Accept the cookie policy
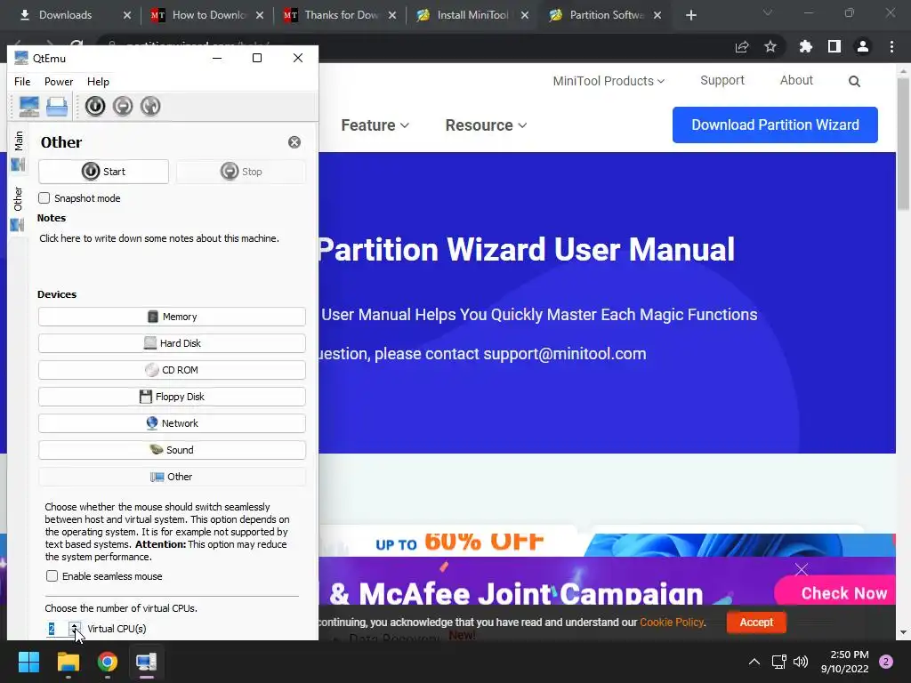This screenshot has height=683, width=911. 756,623
